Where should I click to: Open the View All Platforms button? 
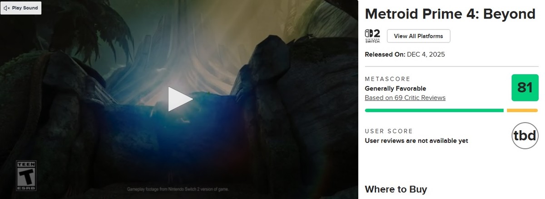pos(418,36)
